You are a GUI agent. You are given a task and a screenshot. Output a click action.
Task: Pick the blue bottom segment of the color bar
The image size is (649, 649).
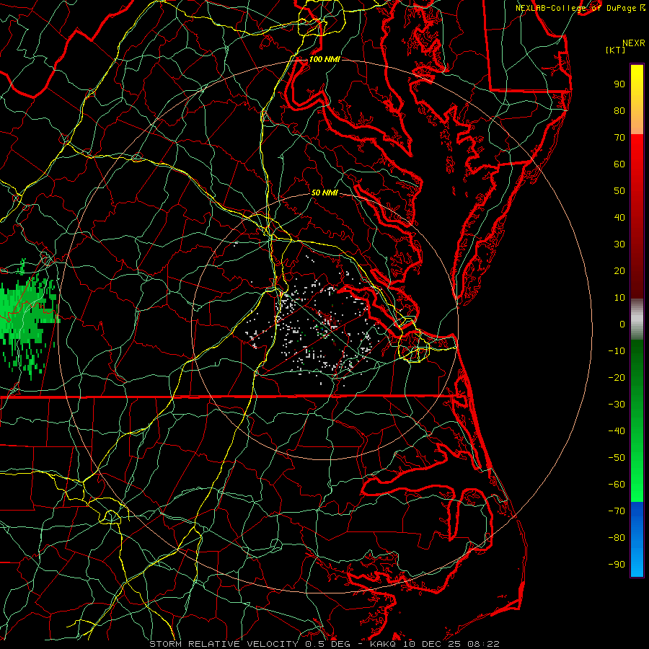pyautogui.click(x=637, y=539)
